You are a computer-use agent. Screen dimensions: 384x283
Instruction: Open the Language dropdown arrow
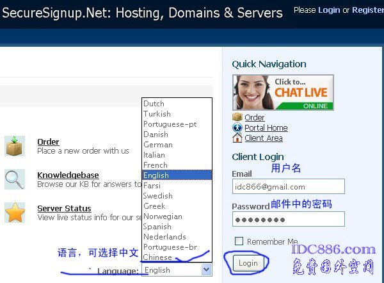point(206,270)
